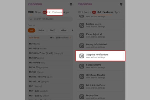The image size is (150, 100).
Task: Open settings gear in left screen
Action: [71, 4]
